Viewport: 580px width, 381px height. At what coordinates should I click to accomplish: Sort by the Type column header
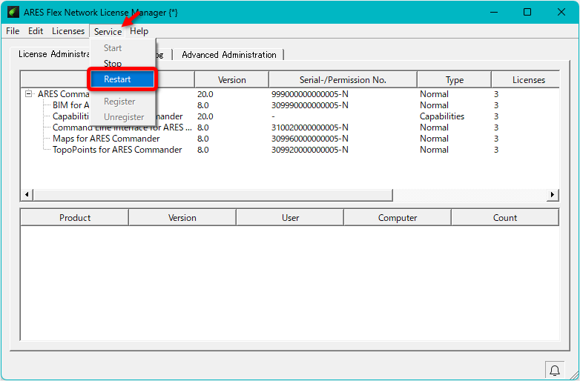(454, 80)
